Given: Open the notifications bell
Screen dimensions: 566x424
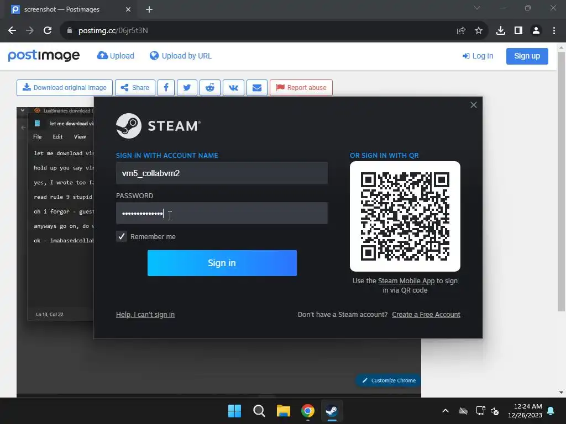Looking at the screenshot, I should 551,411.
